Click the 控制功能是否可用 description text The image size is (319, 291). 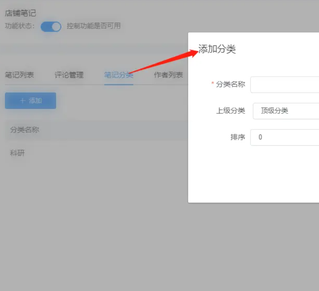pos(94,26)
